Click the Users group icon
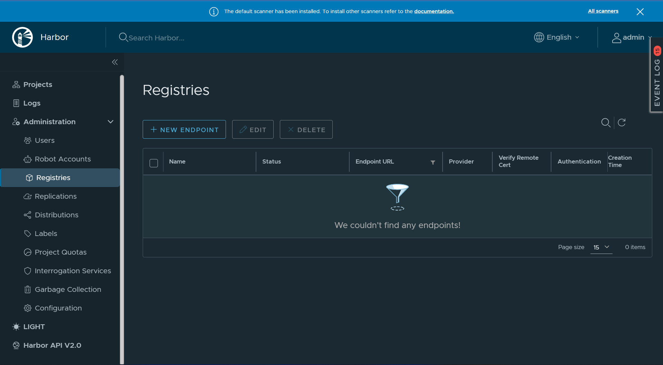Viewport: 663px width, 365px height. pyautogui.click(x=28, y=140)
